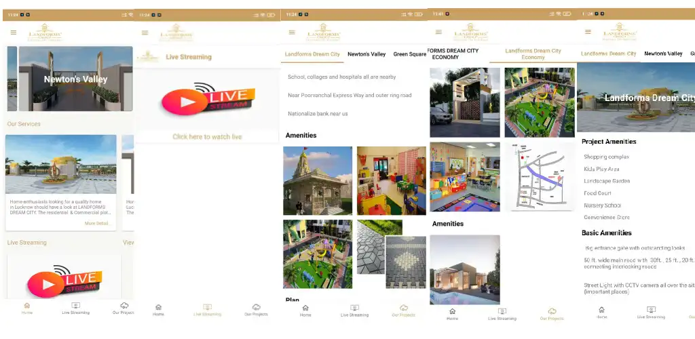Click 'Project Amenities' heading
This screenshot has width=695, height=339.
coord(609,142)
